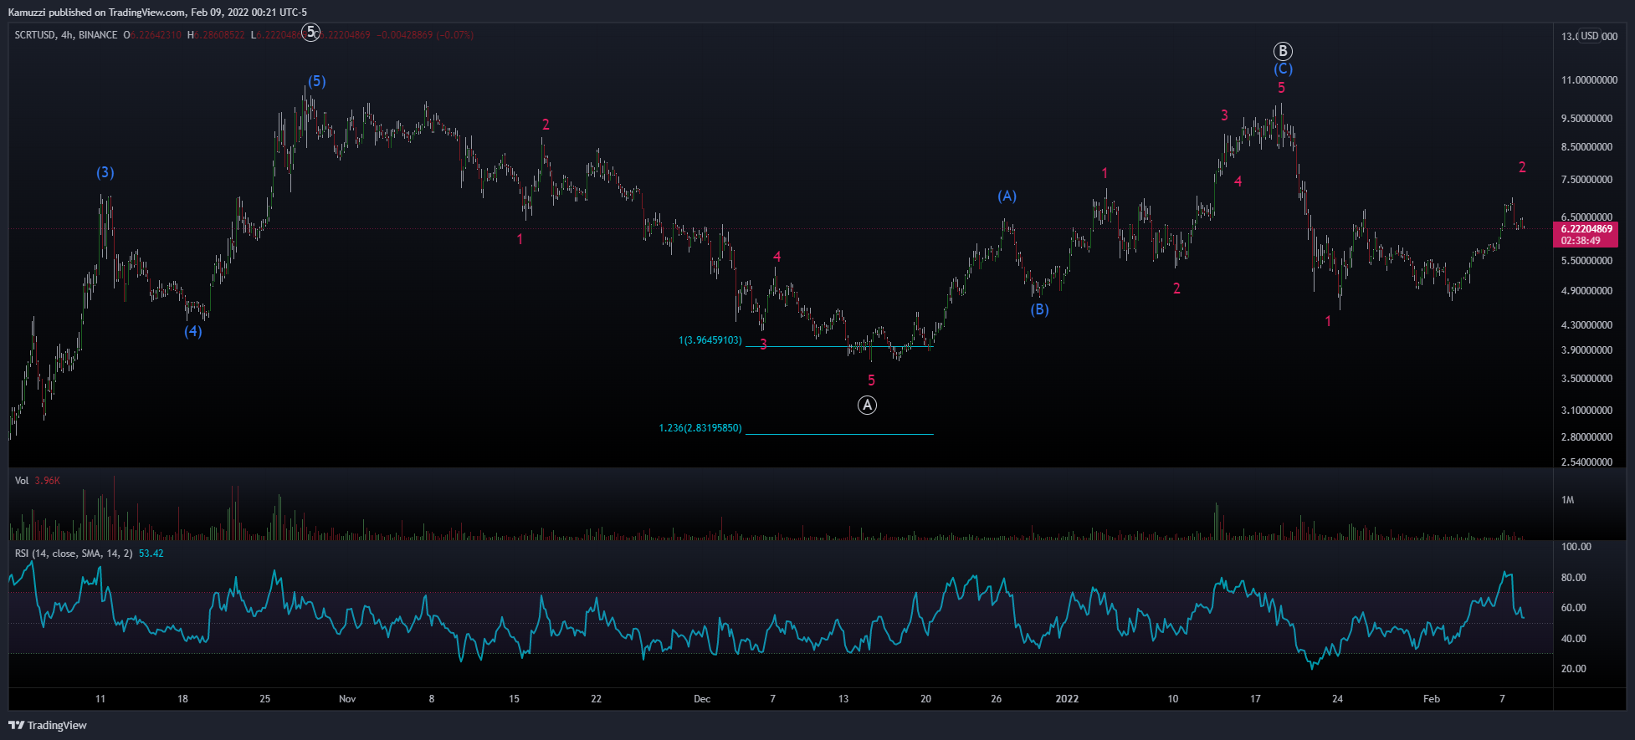
Task: Click the current price tag 6.22204869
Action: tap(1586, 229)
